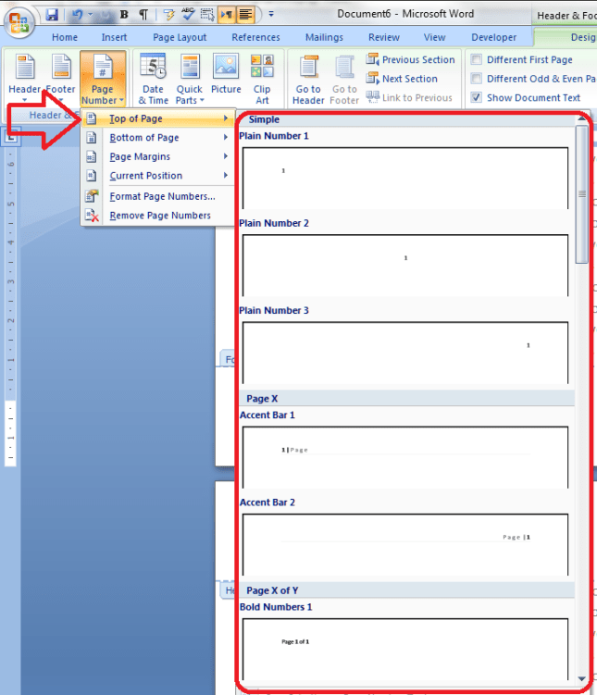
Task: Click the pencil quick-style icon in Quick Access toolbar
Action: 168,15
